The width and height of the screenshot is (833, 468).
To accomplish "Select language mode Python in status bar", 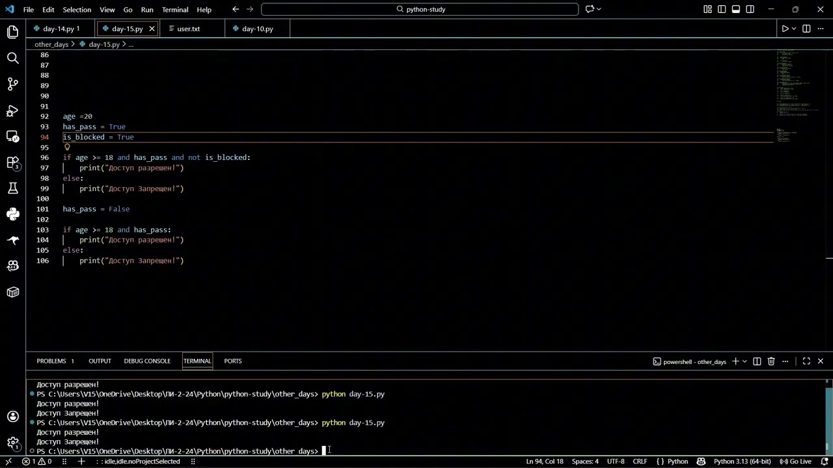I will click(677, 461).
